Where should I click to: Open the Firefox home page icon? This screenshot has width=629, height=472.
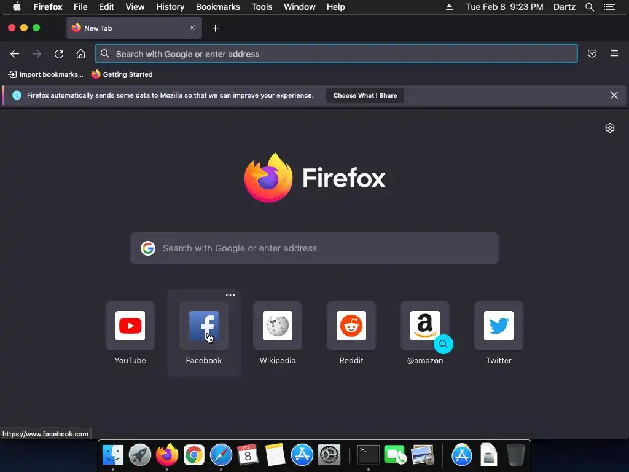tap(80, 54)
